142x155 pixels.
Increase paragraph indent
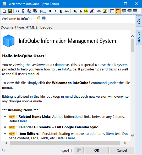(129, 11)
